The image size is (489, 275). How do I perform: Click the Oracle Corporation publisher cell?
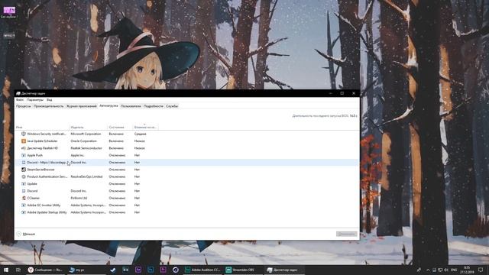(83, 141)
